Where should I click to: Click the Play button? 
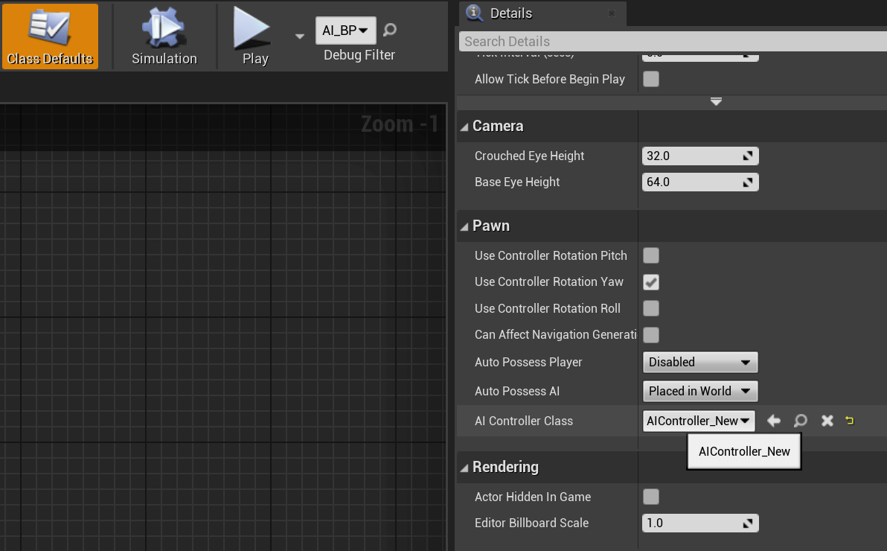[x=255, y=36]
